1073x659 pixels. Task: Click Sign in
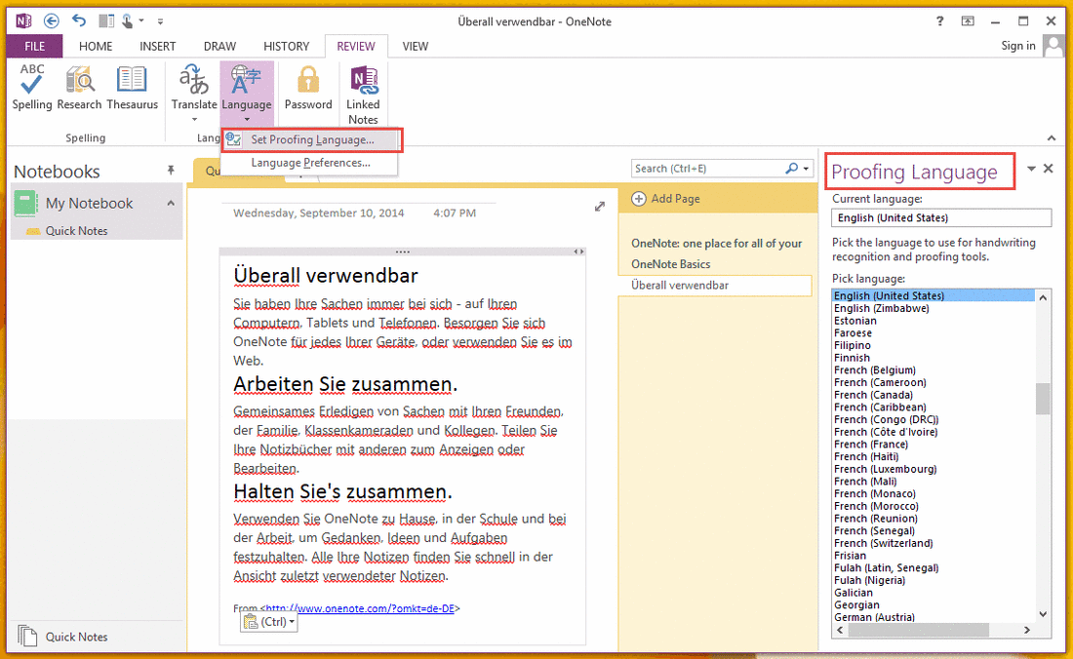point(1018,46)
